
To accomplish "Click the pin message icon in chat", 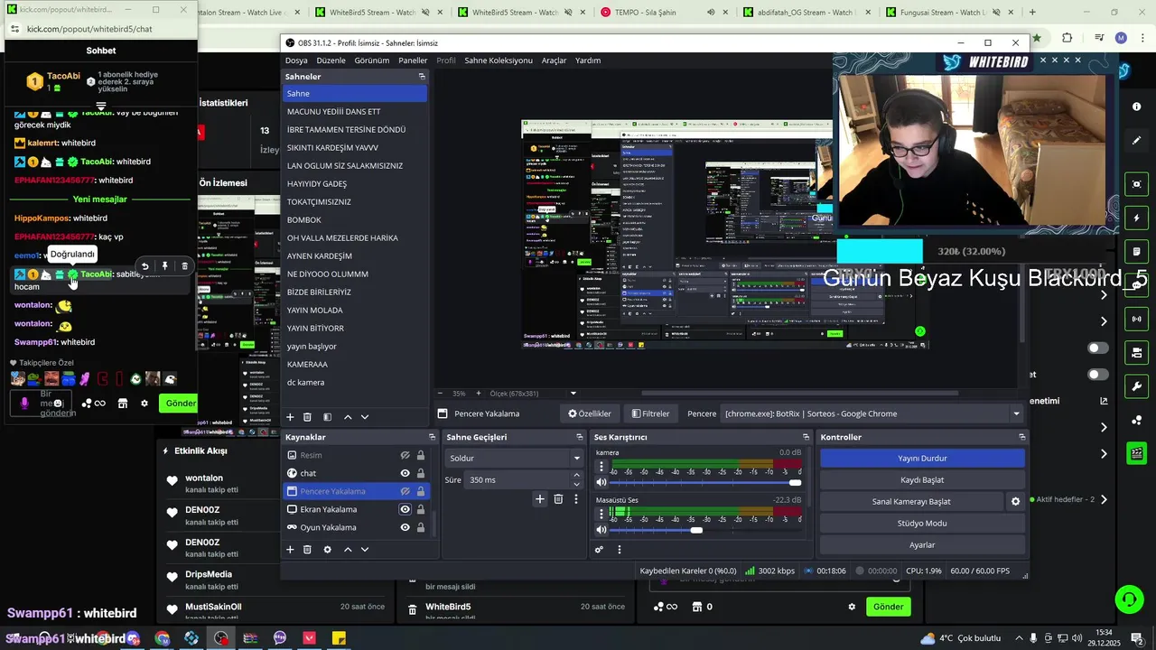I will coord(164,266).
